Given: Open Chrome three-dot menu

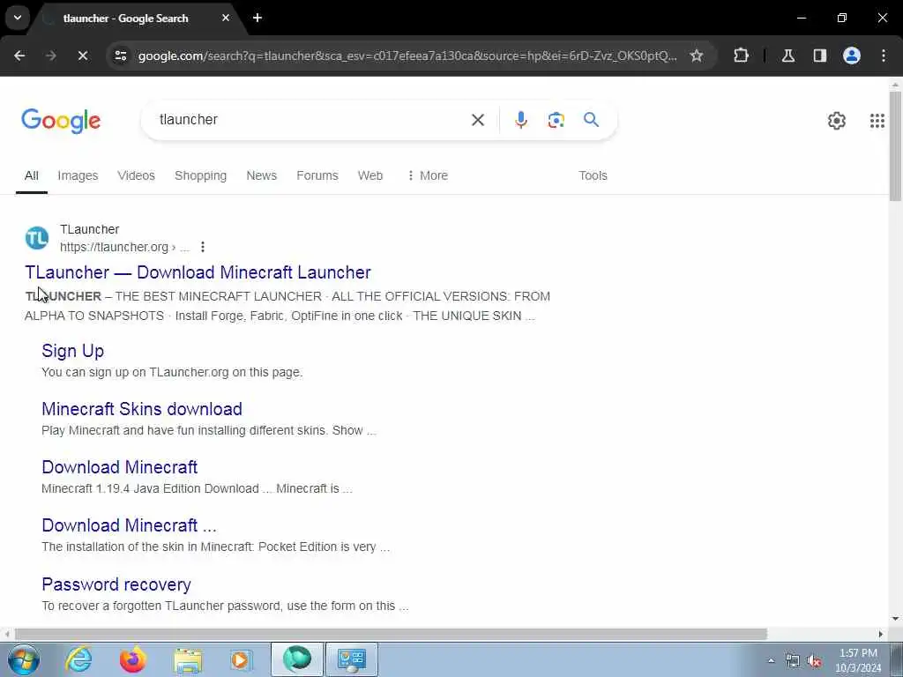Looking at the screenshot, I should tap(884, 56).
